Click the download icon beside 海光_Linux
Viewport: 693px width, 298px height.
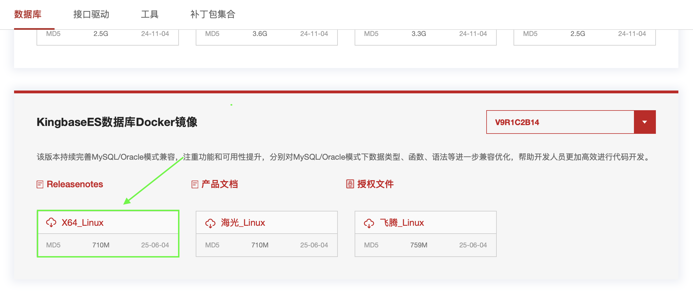pyautogui.click(x=210, y=223)
